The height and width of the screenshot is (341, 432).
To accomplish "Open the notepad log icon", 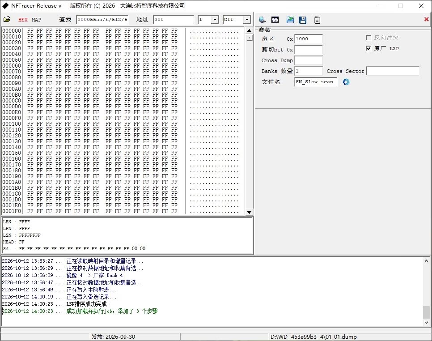I will click(318, 20).
